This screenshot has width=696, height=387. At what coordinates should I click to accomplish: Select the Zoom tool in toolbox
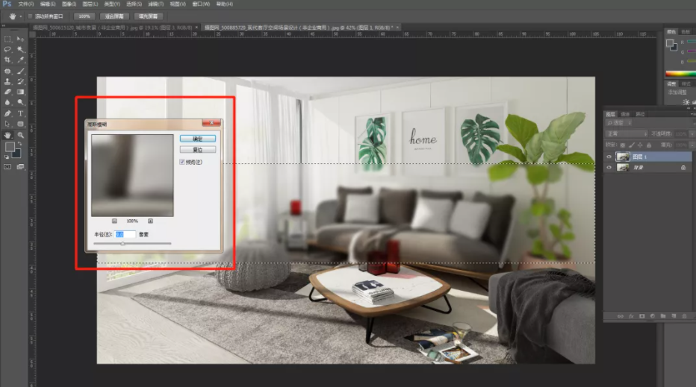pyautogui.click(x=20, y=135)
